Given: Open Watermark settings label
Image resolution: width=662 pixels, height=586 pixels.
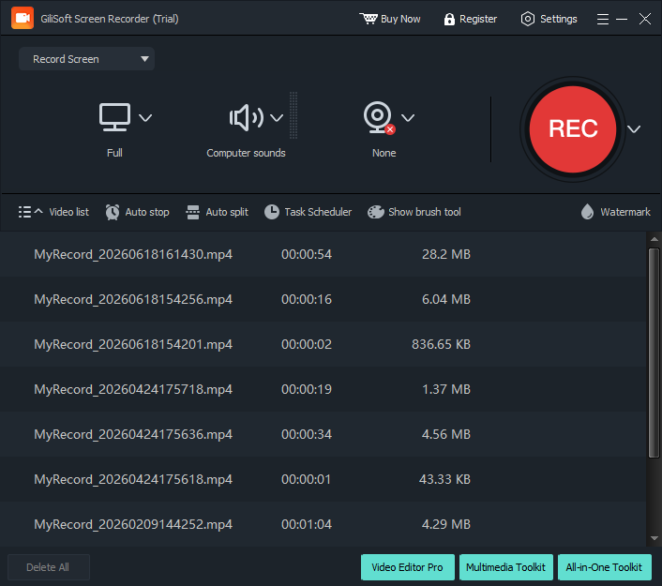Looking at the screenshot, I should tap(625, 212).
